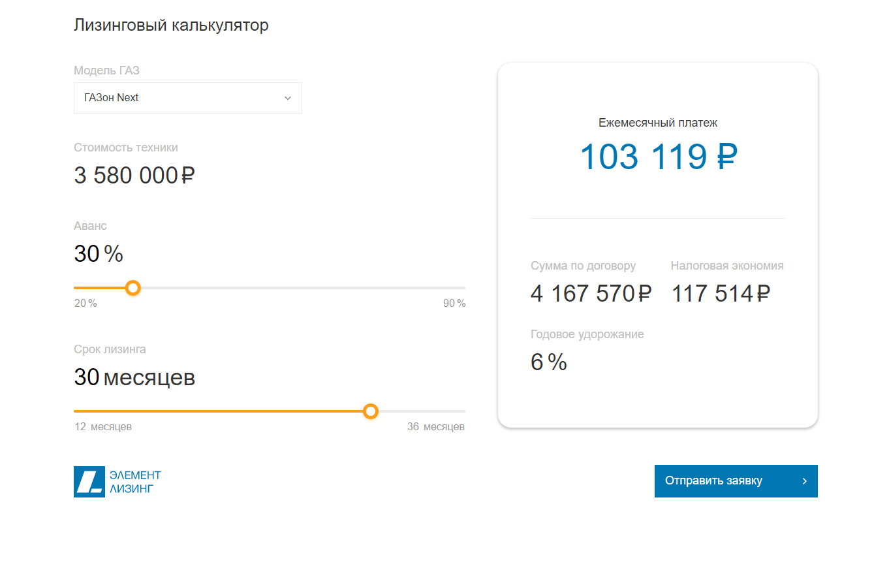Click the chevron arrow in model selector
This screenshot has height=583, width=872.
288,98
